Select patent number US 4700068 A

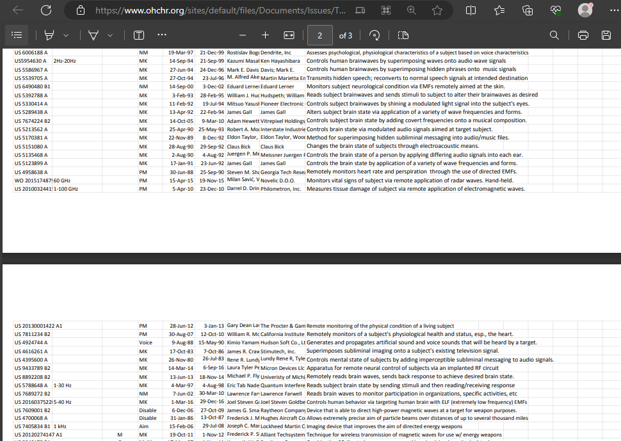(x=31, y=418)
